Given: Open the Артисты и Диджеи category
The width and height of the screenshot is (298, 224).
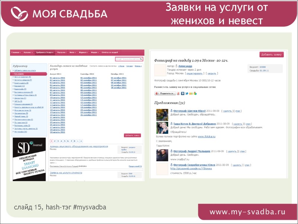Looking at the screenshot, I should [23, 80].
